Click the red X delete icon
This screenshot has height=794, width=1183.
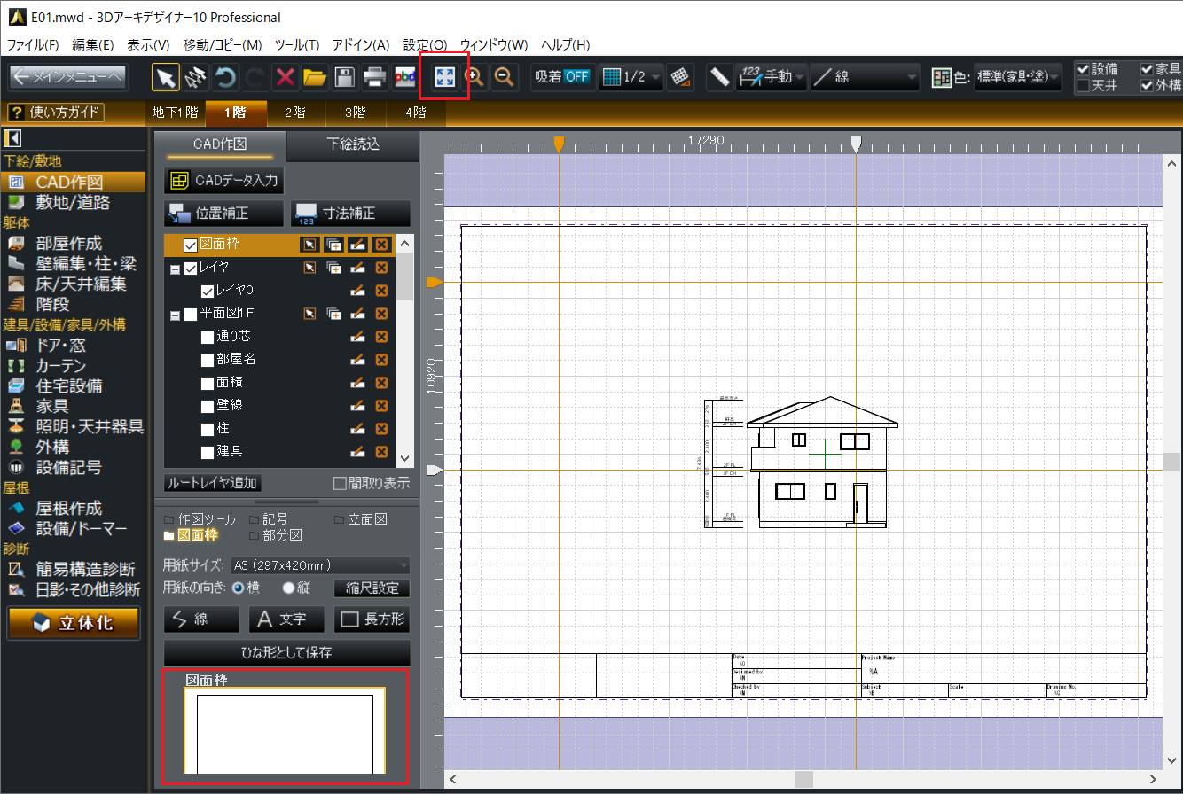click(x=285, y=77)
